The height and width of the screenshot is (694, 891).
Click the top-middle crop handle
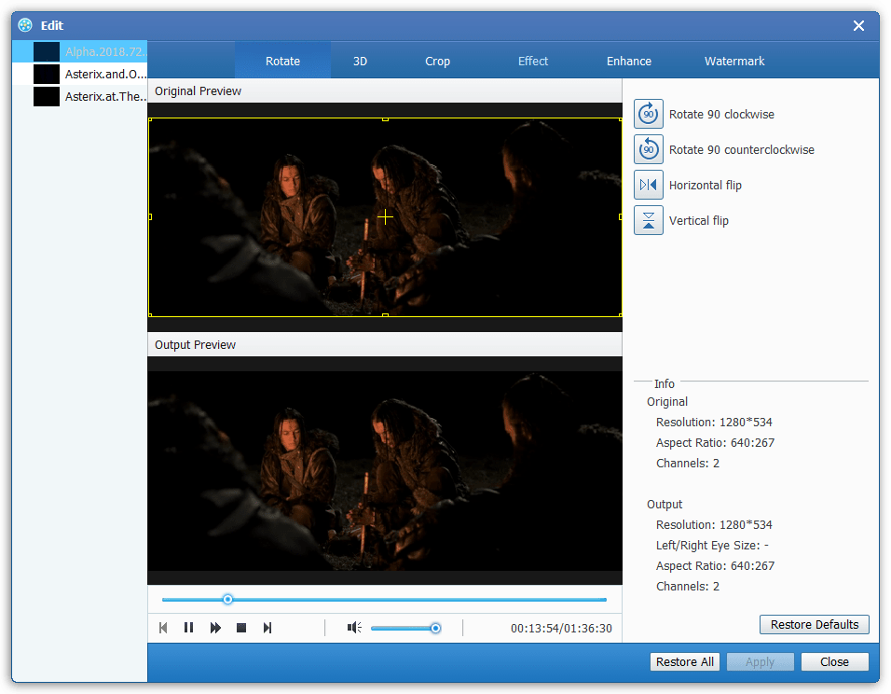[385, 119]
